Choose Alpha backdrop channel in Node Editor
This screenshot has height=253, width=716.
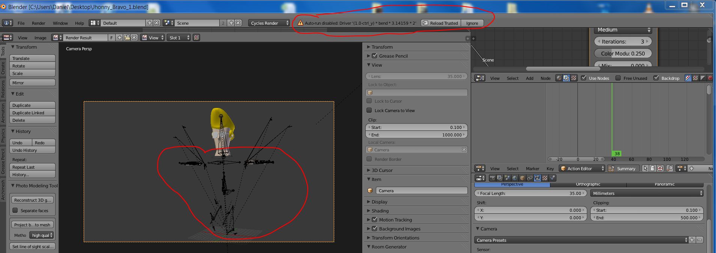[703, 78]
